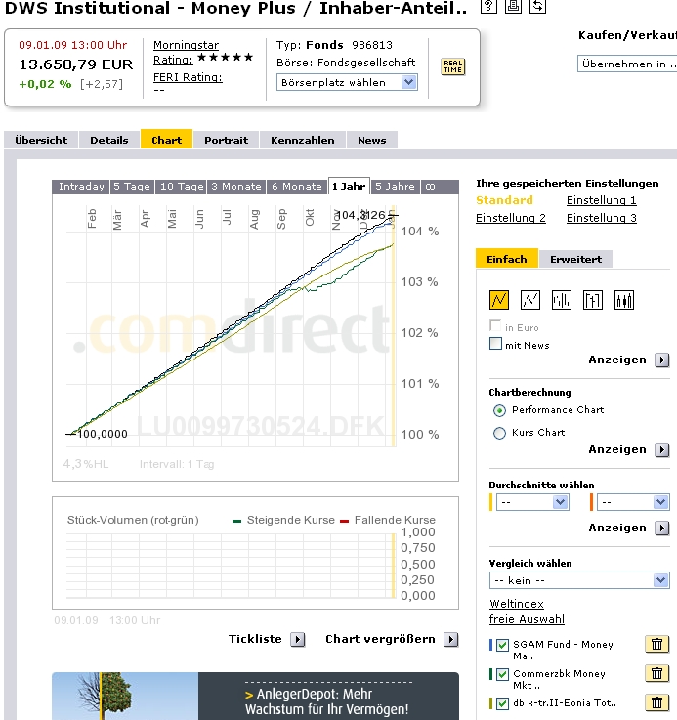Click the Real Time badge icon
Image resolution: width=677 pixels, height=720 pixels.
coord(453,66)
